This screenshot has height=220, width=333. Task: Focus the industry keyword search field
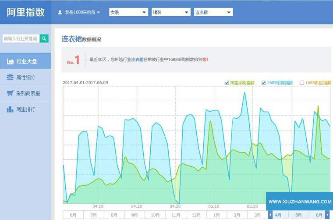[21, 39]
